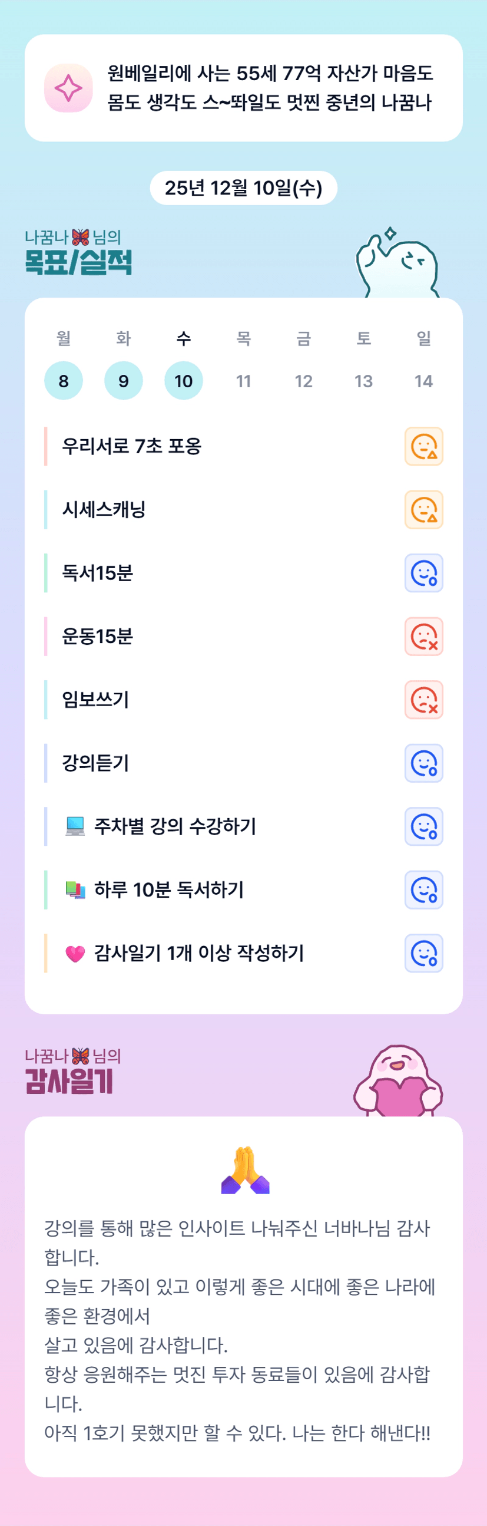Select Saturday the 13th in week row
Screen dimensions: 487x1526
363,380
